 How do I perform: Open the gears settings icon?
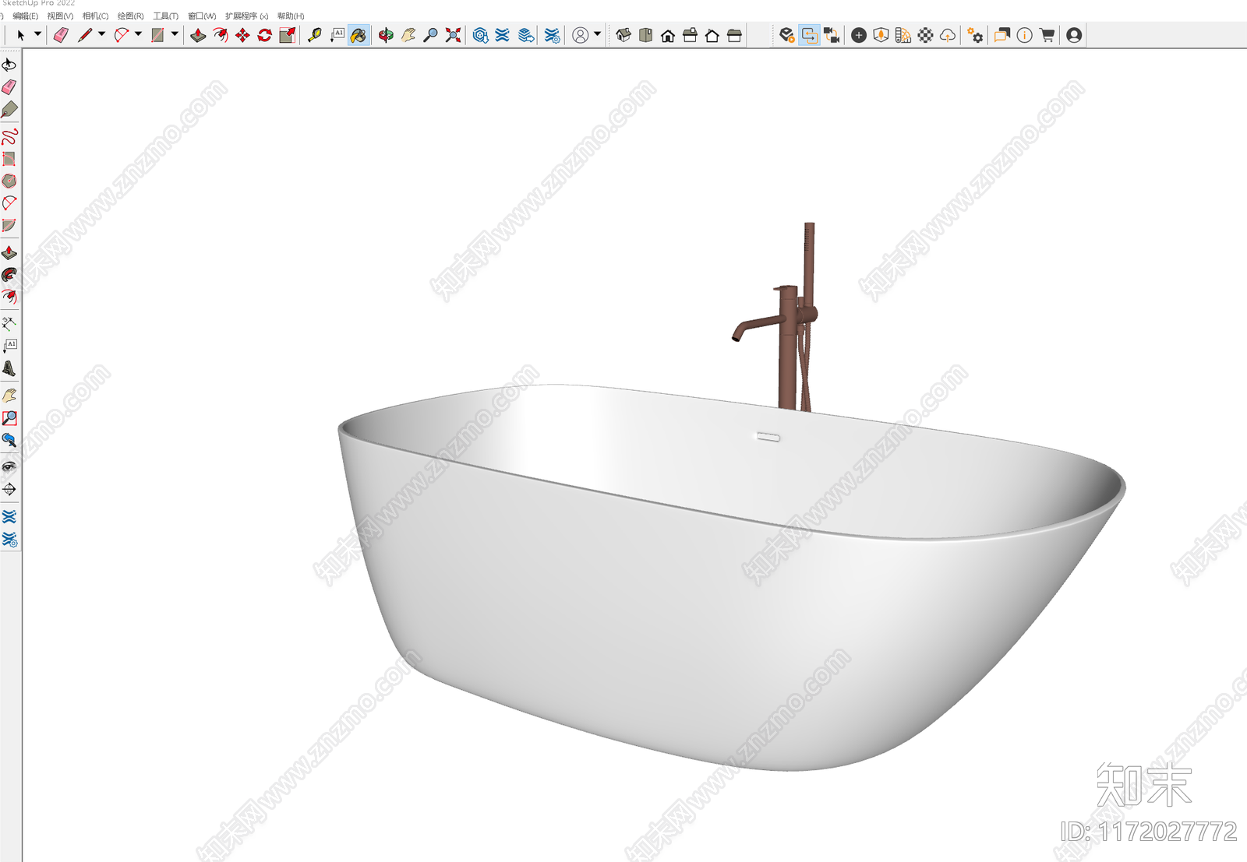pos(975,35)
